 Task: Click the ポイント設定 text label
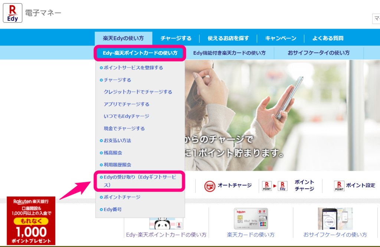coord(361,185)
